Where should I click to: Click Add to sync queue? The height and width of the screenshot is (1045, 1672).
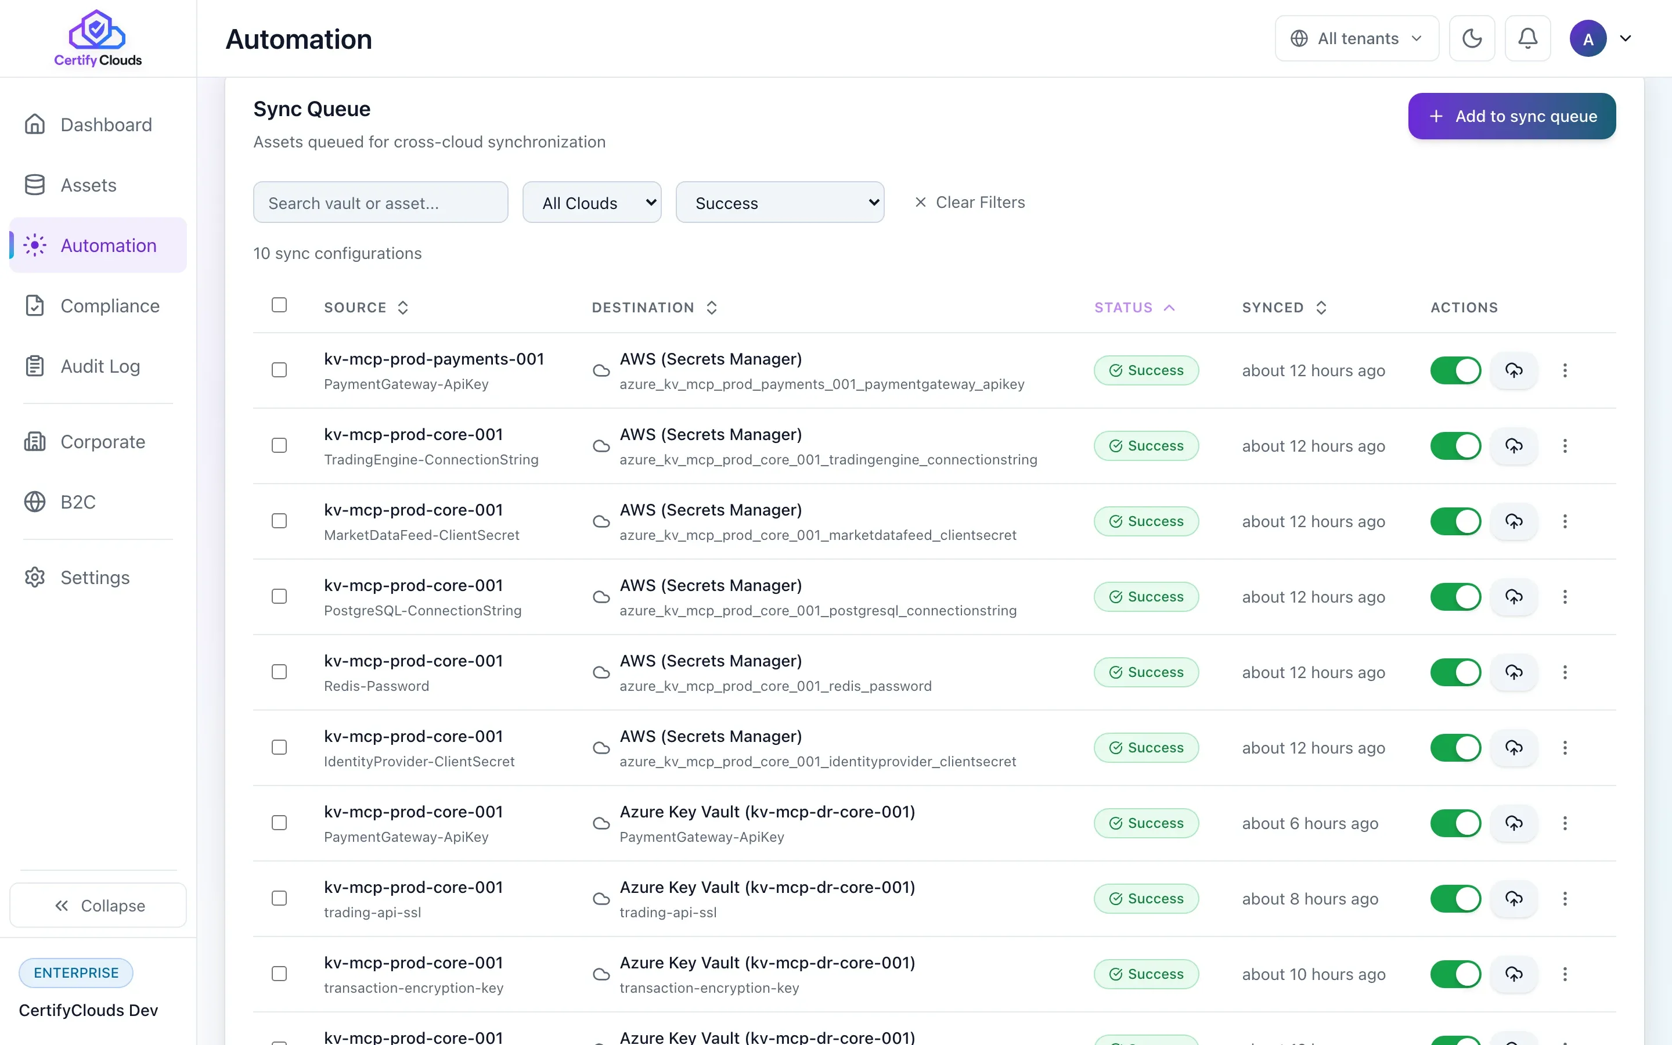point(1512,116)
